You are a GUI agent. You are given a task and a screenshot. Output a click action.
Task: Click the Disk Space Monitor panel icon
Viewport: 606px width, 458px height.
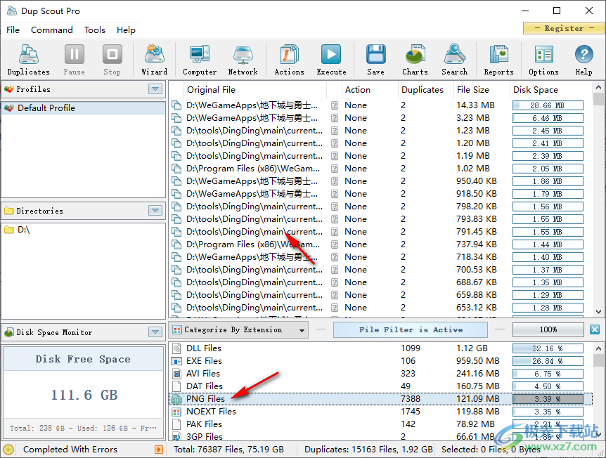coord(9,332)
